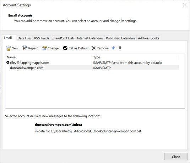
Task: Move account down with gray arrow
Action: 120,48
